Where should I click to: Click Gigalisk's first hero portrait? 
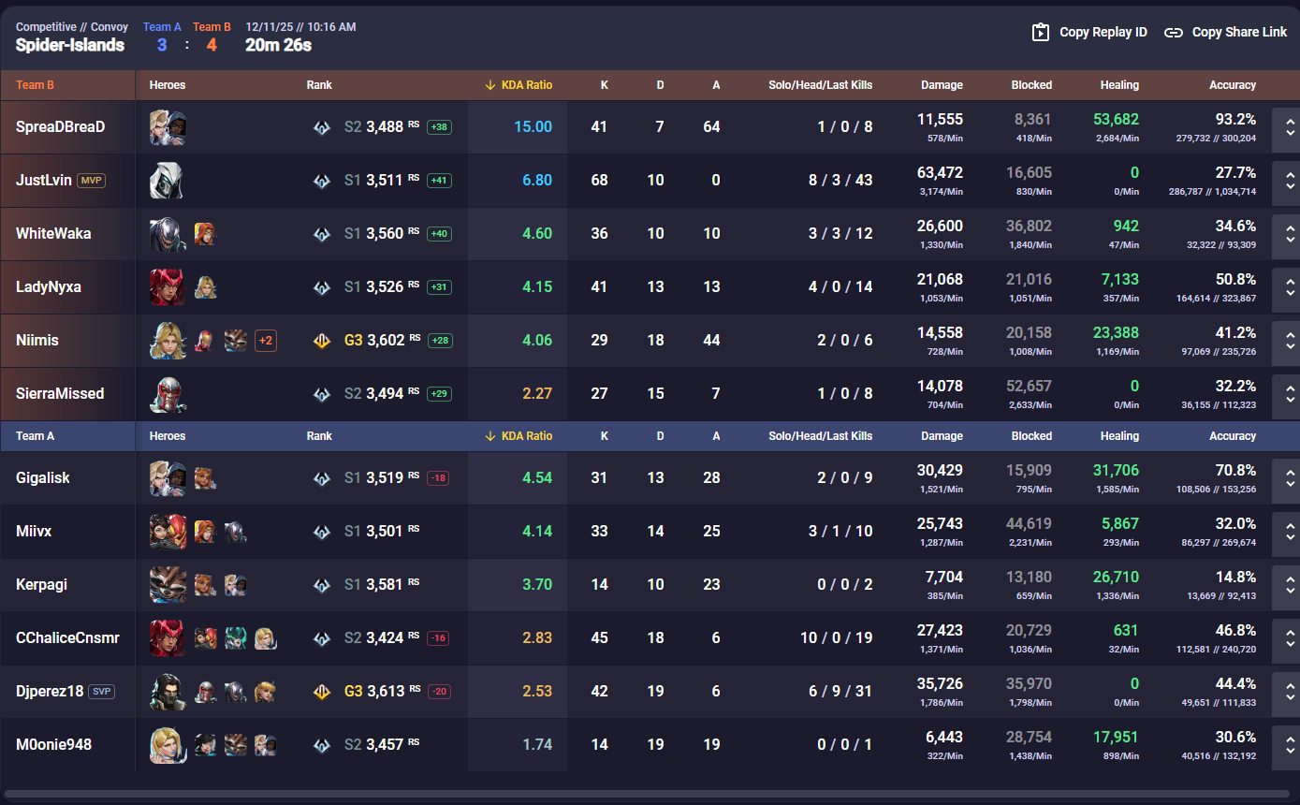168,477
